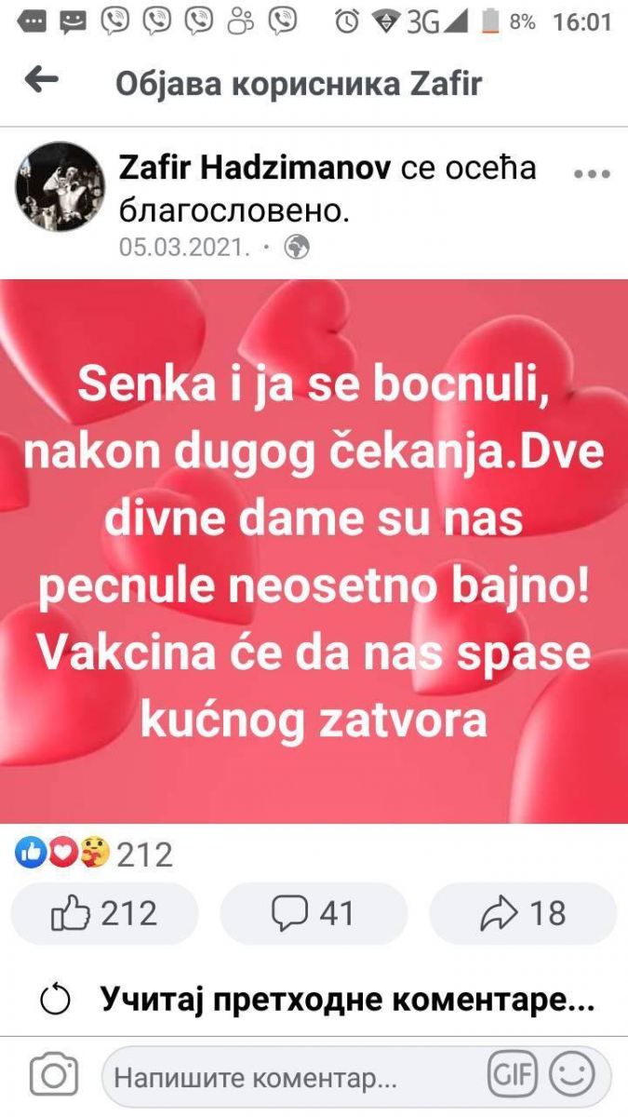The width and height of the screenshot is (628, 1117).
Task: Go back using the left arrow
Action: coord(41,81)
